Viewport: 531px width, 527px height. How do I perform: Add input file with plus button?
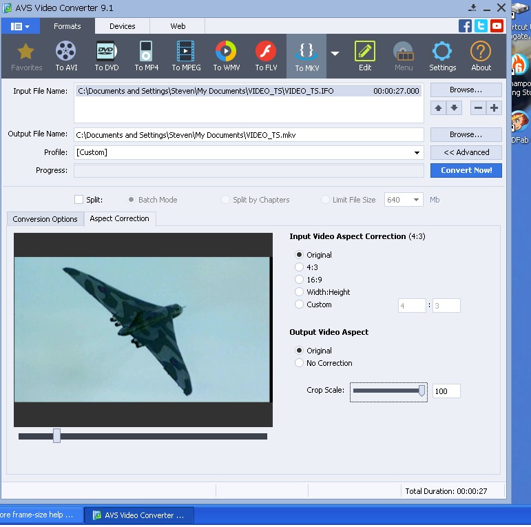(x=494, y=108)
